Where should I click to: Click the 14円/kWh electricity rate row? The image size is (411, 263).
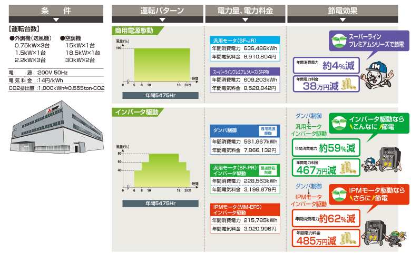tap(56, 80)
